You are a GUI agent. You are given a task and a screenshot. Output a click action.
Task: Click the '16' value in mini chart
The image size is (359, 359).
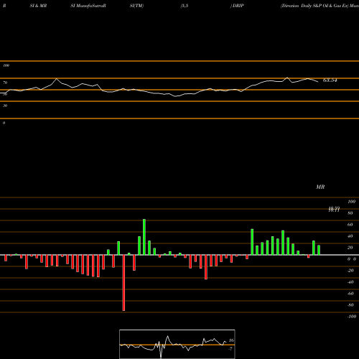(x=231, y=340)
